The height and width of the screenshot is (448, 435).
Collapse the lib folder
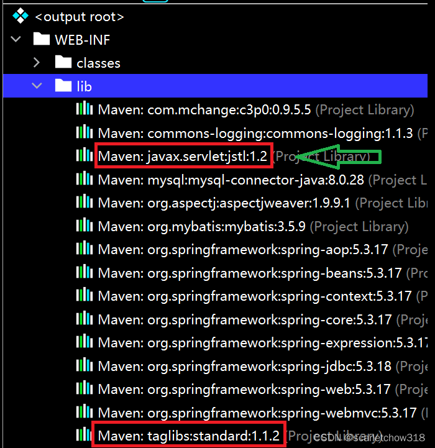point(37,85)
